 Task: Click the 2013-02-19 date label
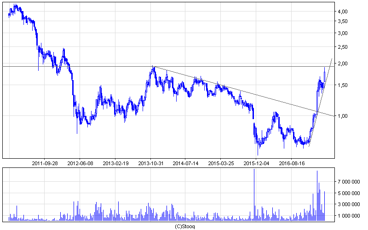pos(115,163)
